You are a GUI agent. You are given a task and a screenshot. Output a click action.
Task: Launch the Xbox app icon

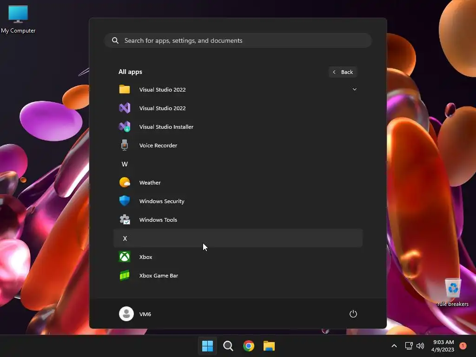pos(125,257)
